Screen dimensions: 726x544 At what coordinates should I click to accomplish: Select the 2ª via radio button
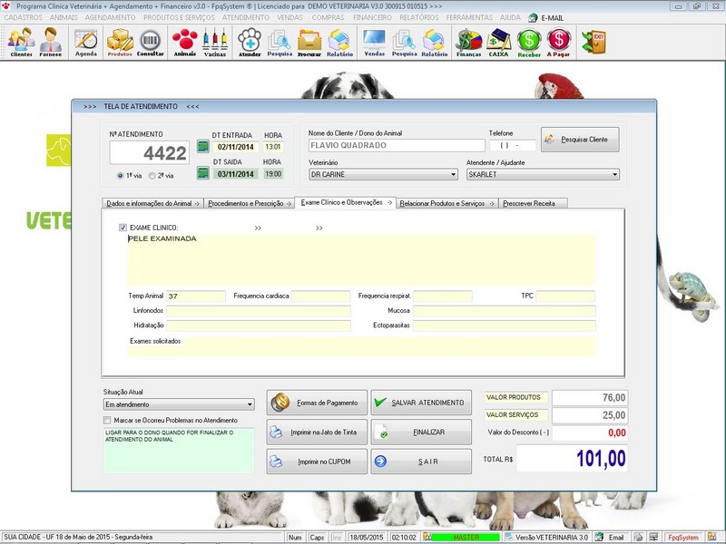click(152, 176)
